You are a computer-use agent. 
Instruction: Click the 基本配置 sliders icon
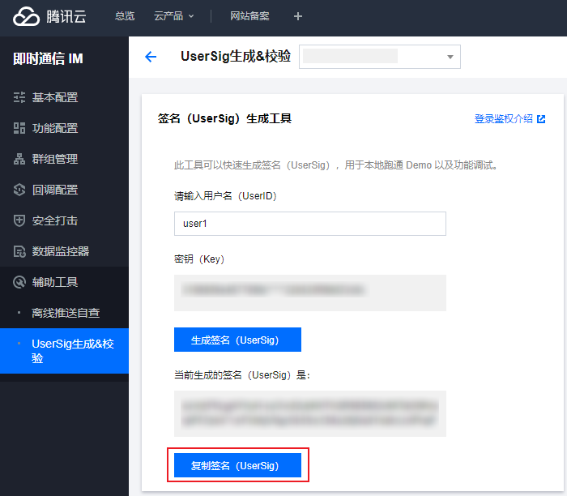[19, 97]
